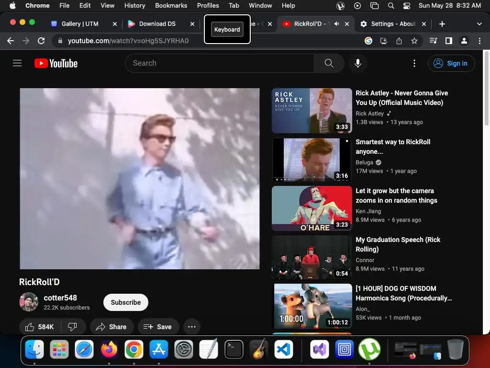Screen dimensions: 490x368
Task: Click install/download page icon in address bar
Action: (384, 41)
